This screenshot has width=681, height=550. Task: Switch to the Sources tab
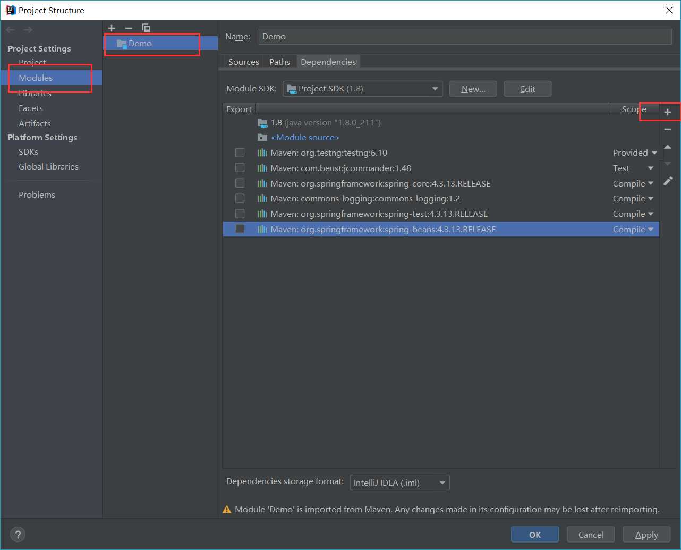pyautogui.click(x=244, y=62)
